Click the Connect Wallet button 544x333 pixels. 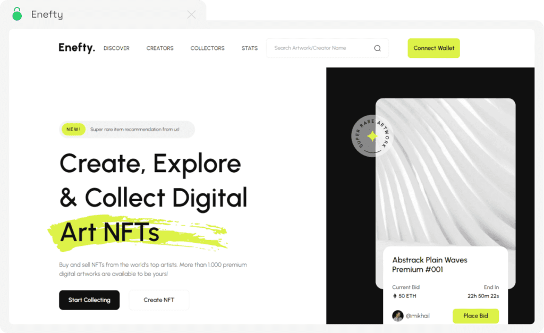coord(433,48)
